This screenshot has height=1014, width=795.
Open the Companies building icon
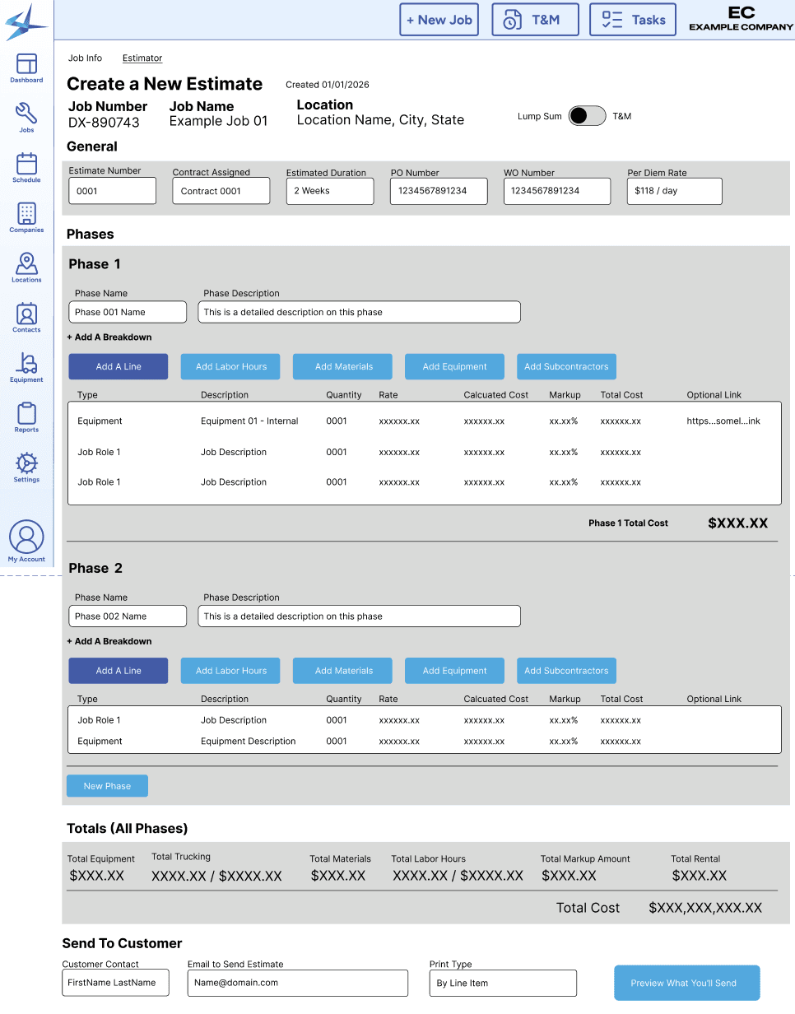[x=26, y=217]
